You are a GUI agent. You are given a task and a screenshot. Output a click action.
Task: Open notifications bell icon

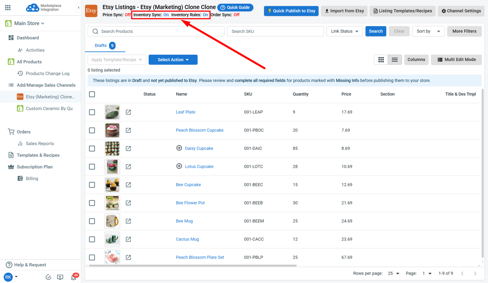74,277
